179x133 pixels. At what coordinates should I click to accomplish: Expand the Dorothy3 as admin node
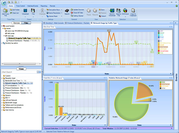click(2, 43)
